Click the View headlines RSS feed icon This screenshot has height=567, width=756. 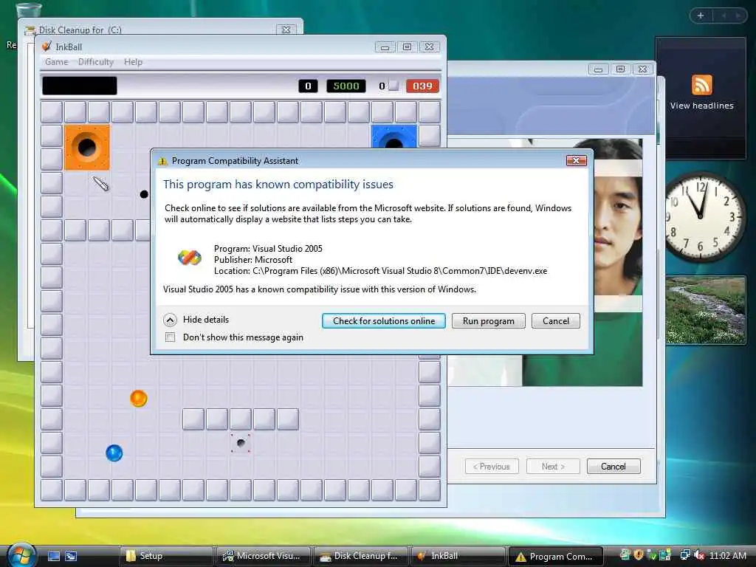pyautogui.click(x=701, y=86)
